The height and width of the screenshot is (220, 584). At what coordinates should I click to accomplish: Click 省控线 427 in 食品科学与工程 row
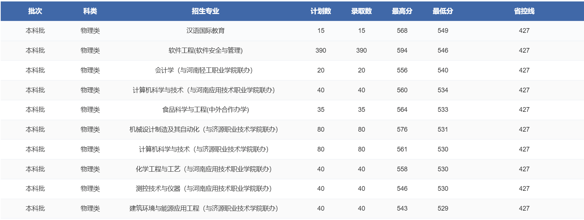(x=524, y=110)
